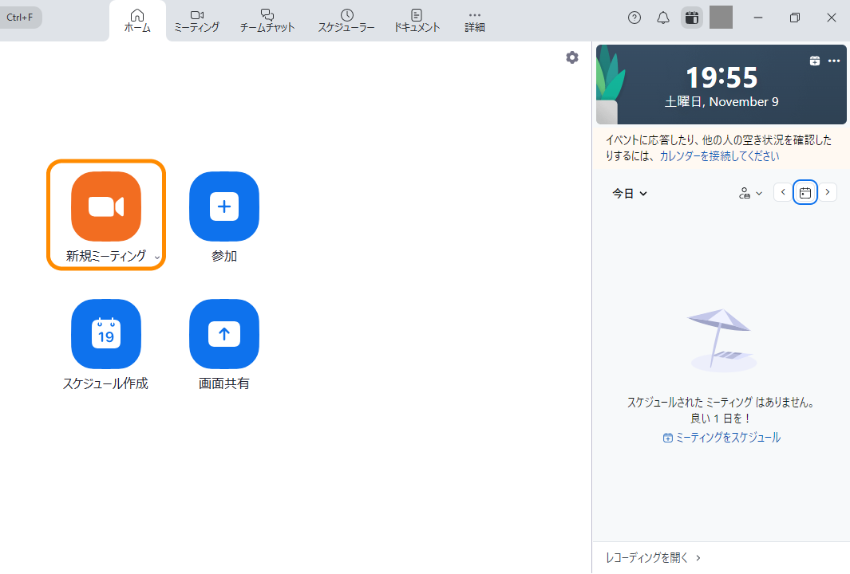
Task: Open the profile avatar menu
Action: coord(721,18)
